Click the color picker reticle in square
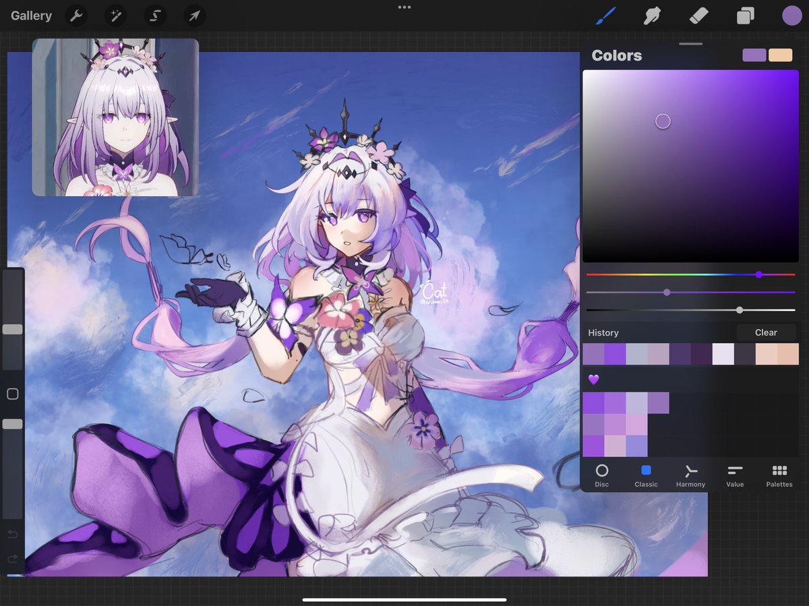The image size is (809, 606). pos(663,121)
